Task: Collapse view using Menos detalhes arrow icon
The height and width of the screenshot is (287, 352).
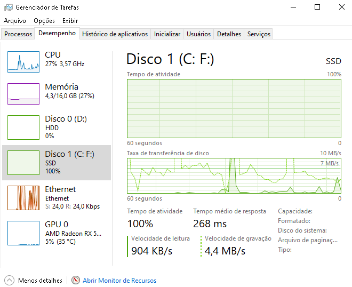Action: 9,280
